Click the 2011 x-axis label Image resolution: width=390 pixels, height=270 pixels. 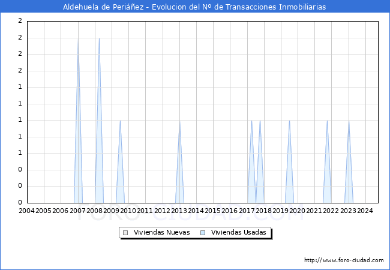tap(145, 211)
